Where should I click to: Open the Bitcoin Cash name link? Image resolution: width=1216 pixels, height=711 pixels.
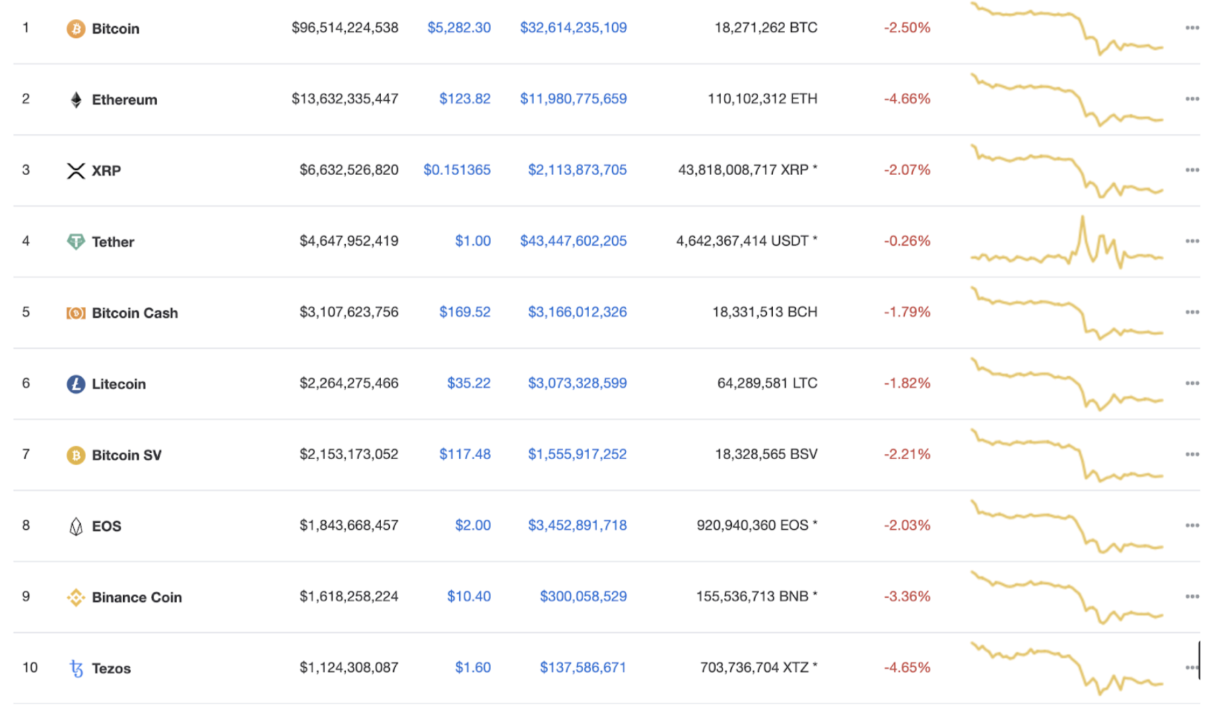click(x=135, y=313)
